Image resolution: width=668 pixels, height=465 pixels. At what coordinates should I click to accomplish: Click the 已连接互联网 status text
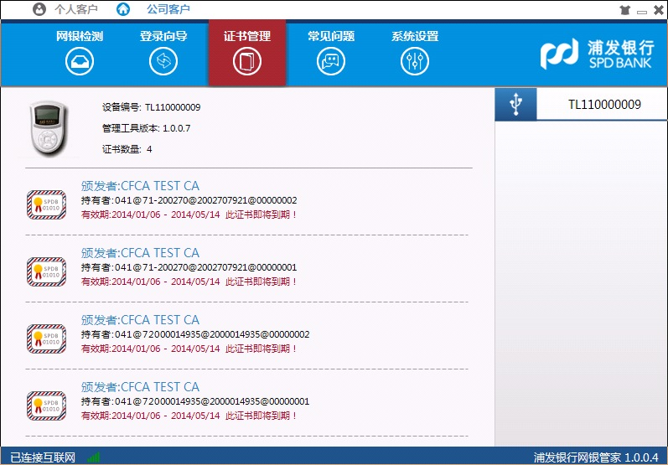(43, 457)
